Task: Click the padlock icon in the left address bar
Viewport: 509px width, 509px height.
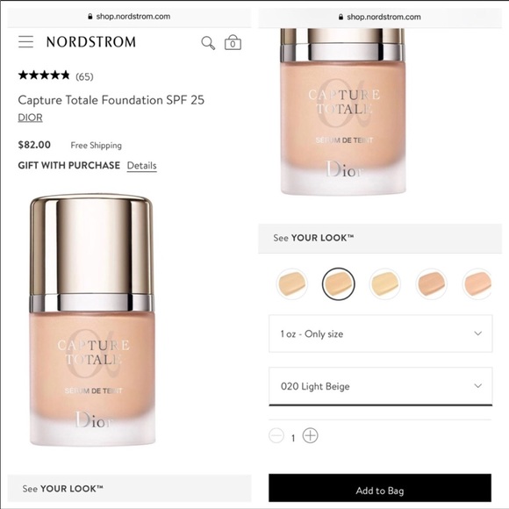Action: pos(90,16)
